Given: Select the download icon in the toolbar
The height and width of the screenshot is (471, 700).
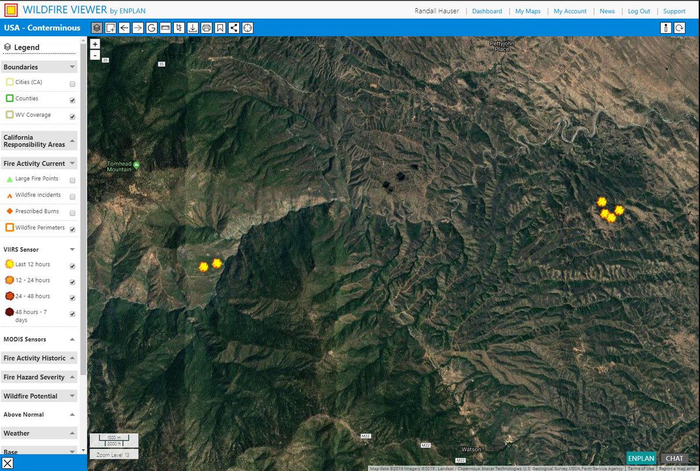Looking at the screenshot, I should pos(192,27).
